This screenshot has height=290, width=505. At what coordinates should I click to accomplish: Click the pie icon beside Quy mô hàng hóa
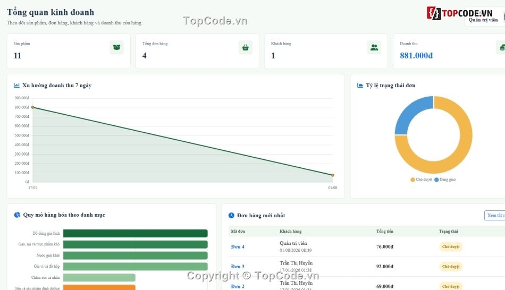tap(17, 215)
